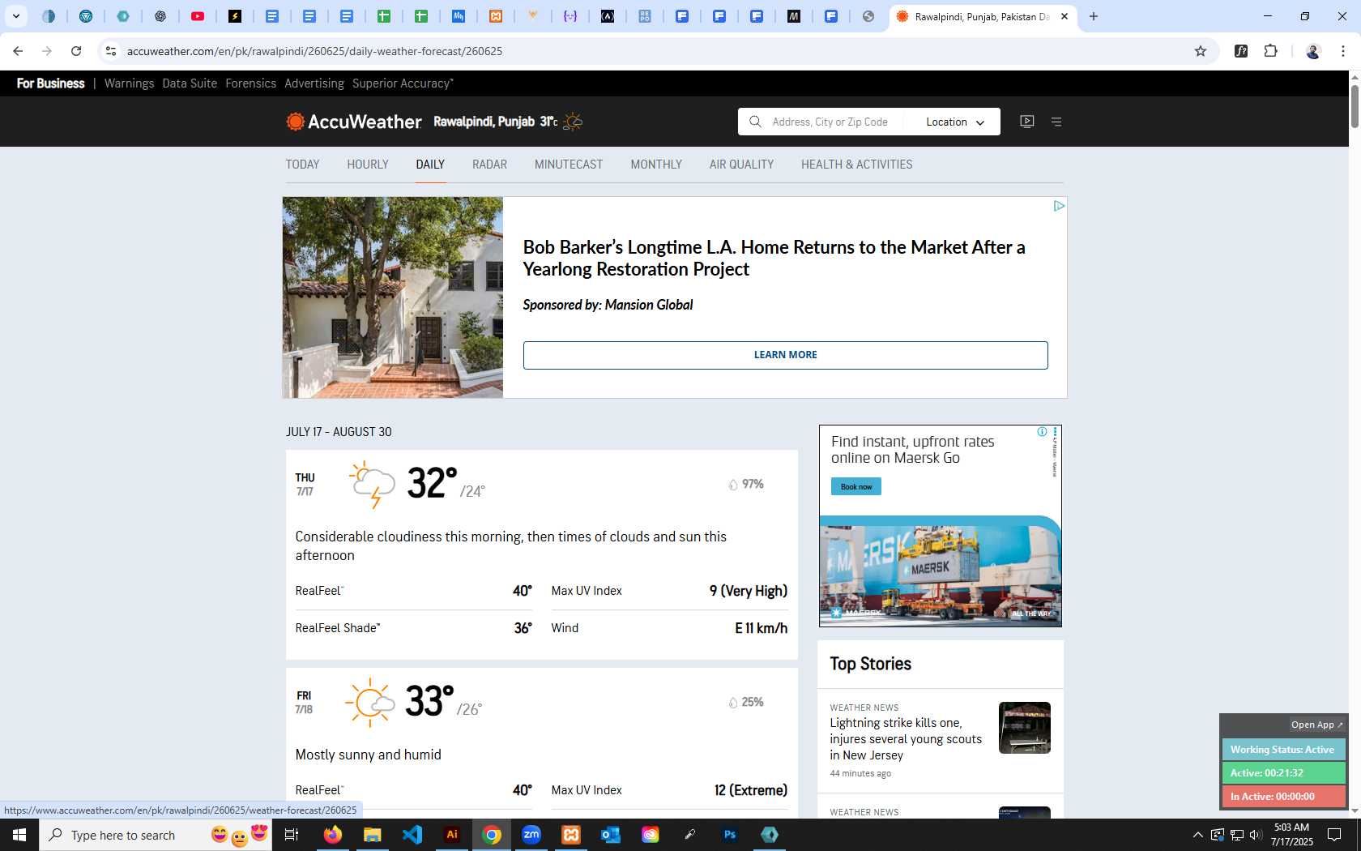The image size is (1361, 851).
Task: Click the Working Status: Active indicator
Action: [1283, 750]
